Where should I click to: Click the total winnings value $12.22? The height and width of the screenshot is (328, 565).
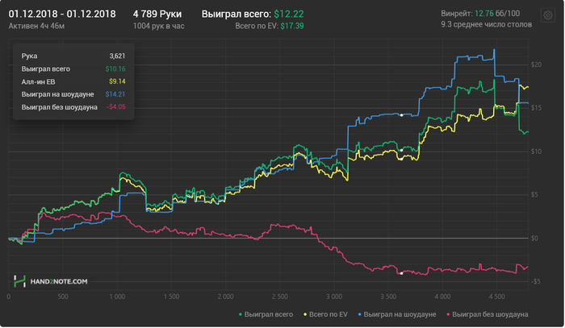(x=289, y=14)
